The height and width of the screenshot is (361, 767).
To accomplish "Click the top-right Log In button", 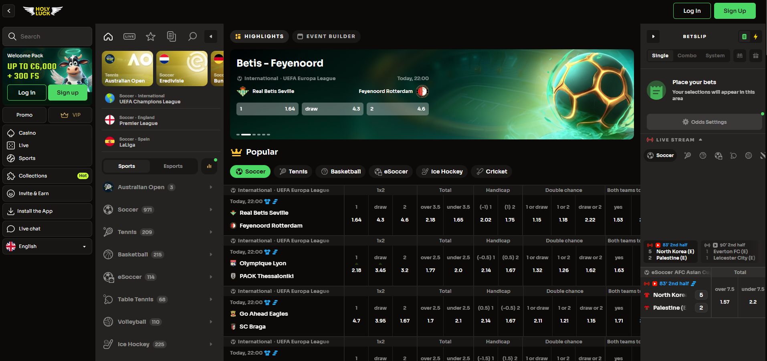I will pos(692,11).
